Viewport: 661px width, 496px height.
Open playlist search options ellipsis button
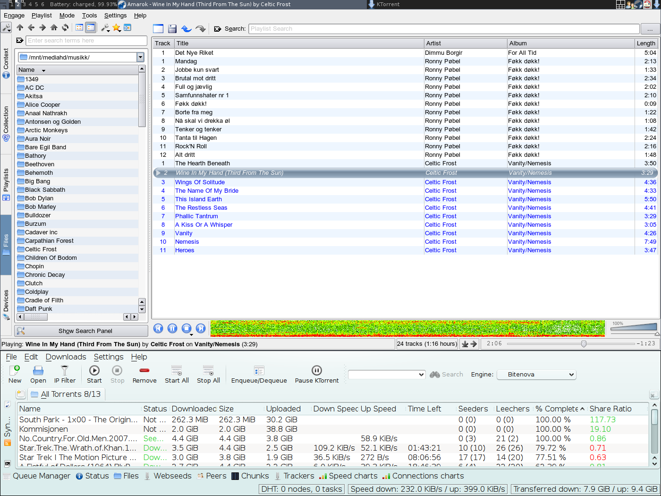(650, 29)
